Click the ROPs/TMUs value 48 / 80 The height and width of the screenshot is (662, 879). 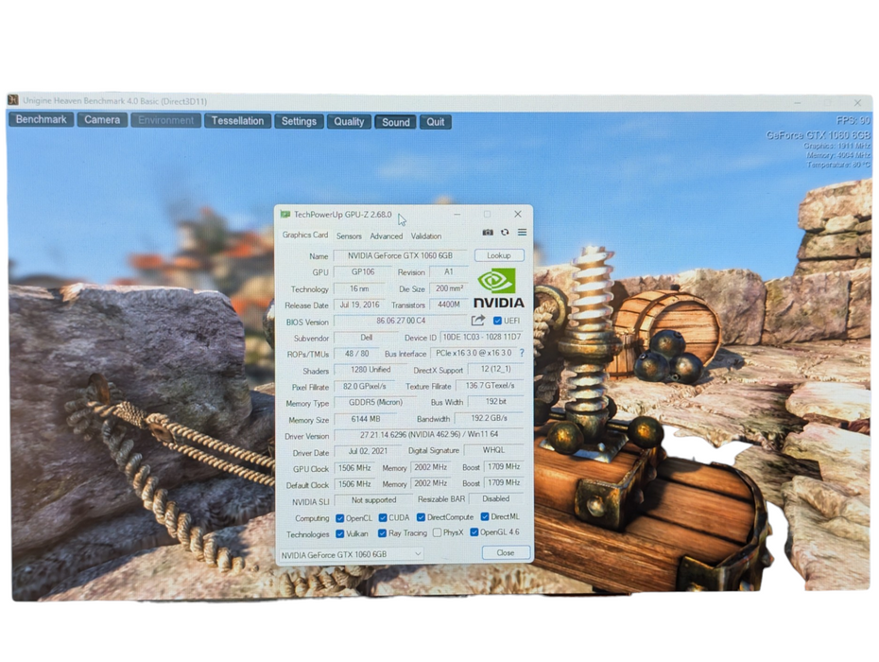point(357,354)
